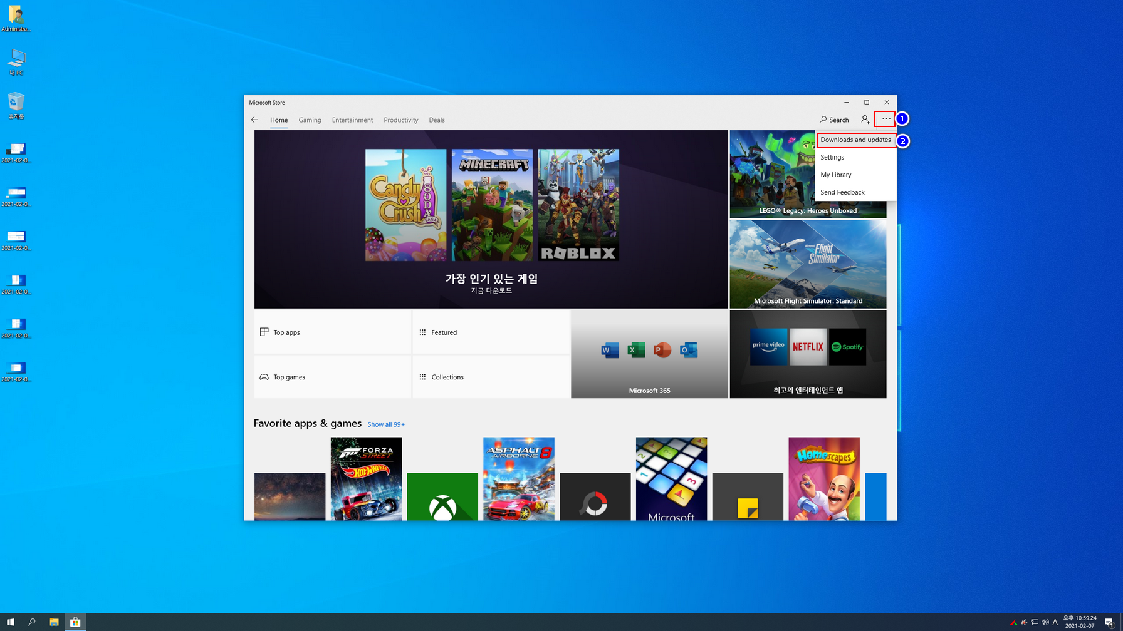Open the Top apps category

[x=333, y=332]
